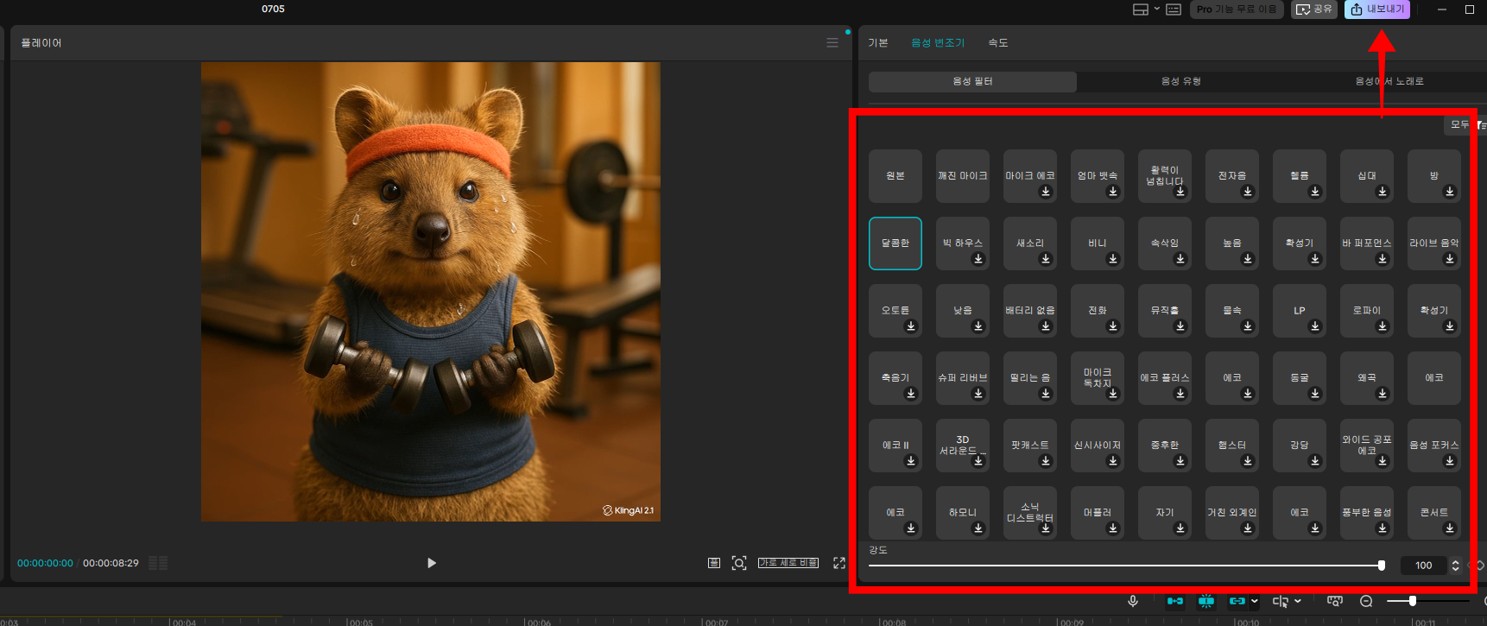Select the 원본 original voice tile

coord(895,176)
